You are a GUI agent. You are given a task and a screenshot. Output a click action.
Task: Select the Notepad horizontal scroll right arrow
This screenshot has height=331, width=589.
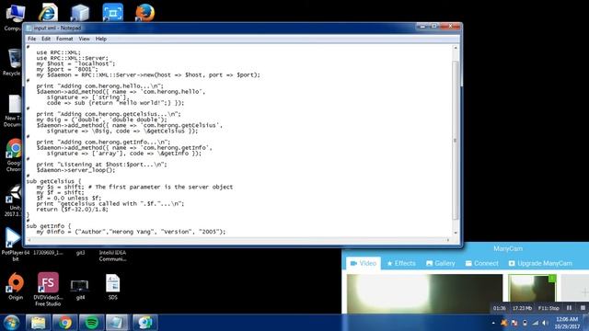pyautogui.click(x=448, y=240)
